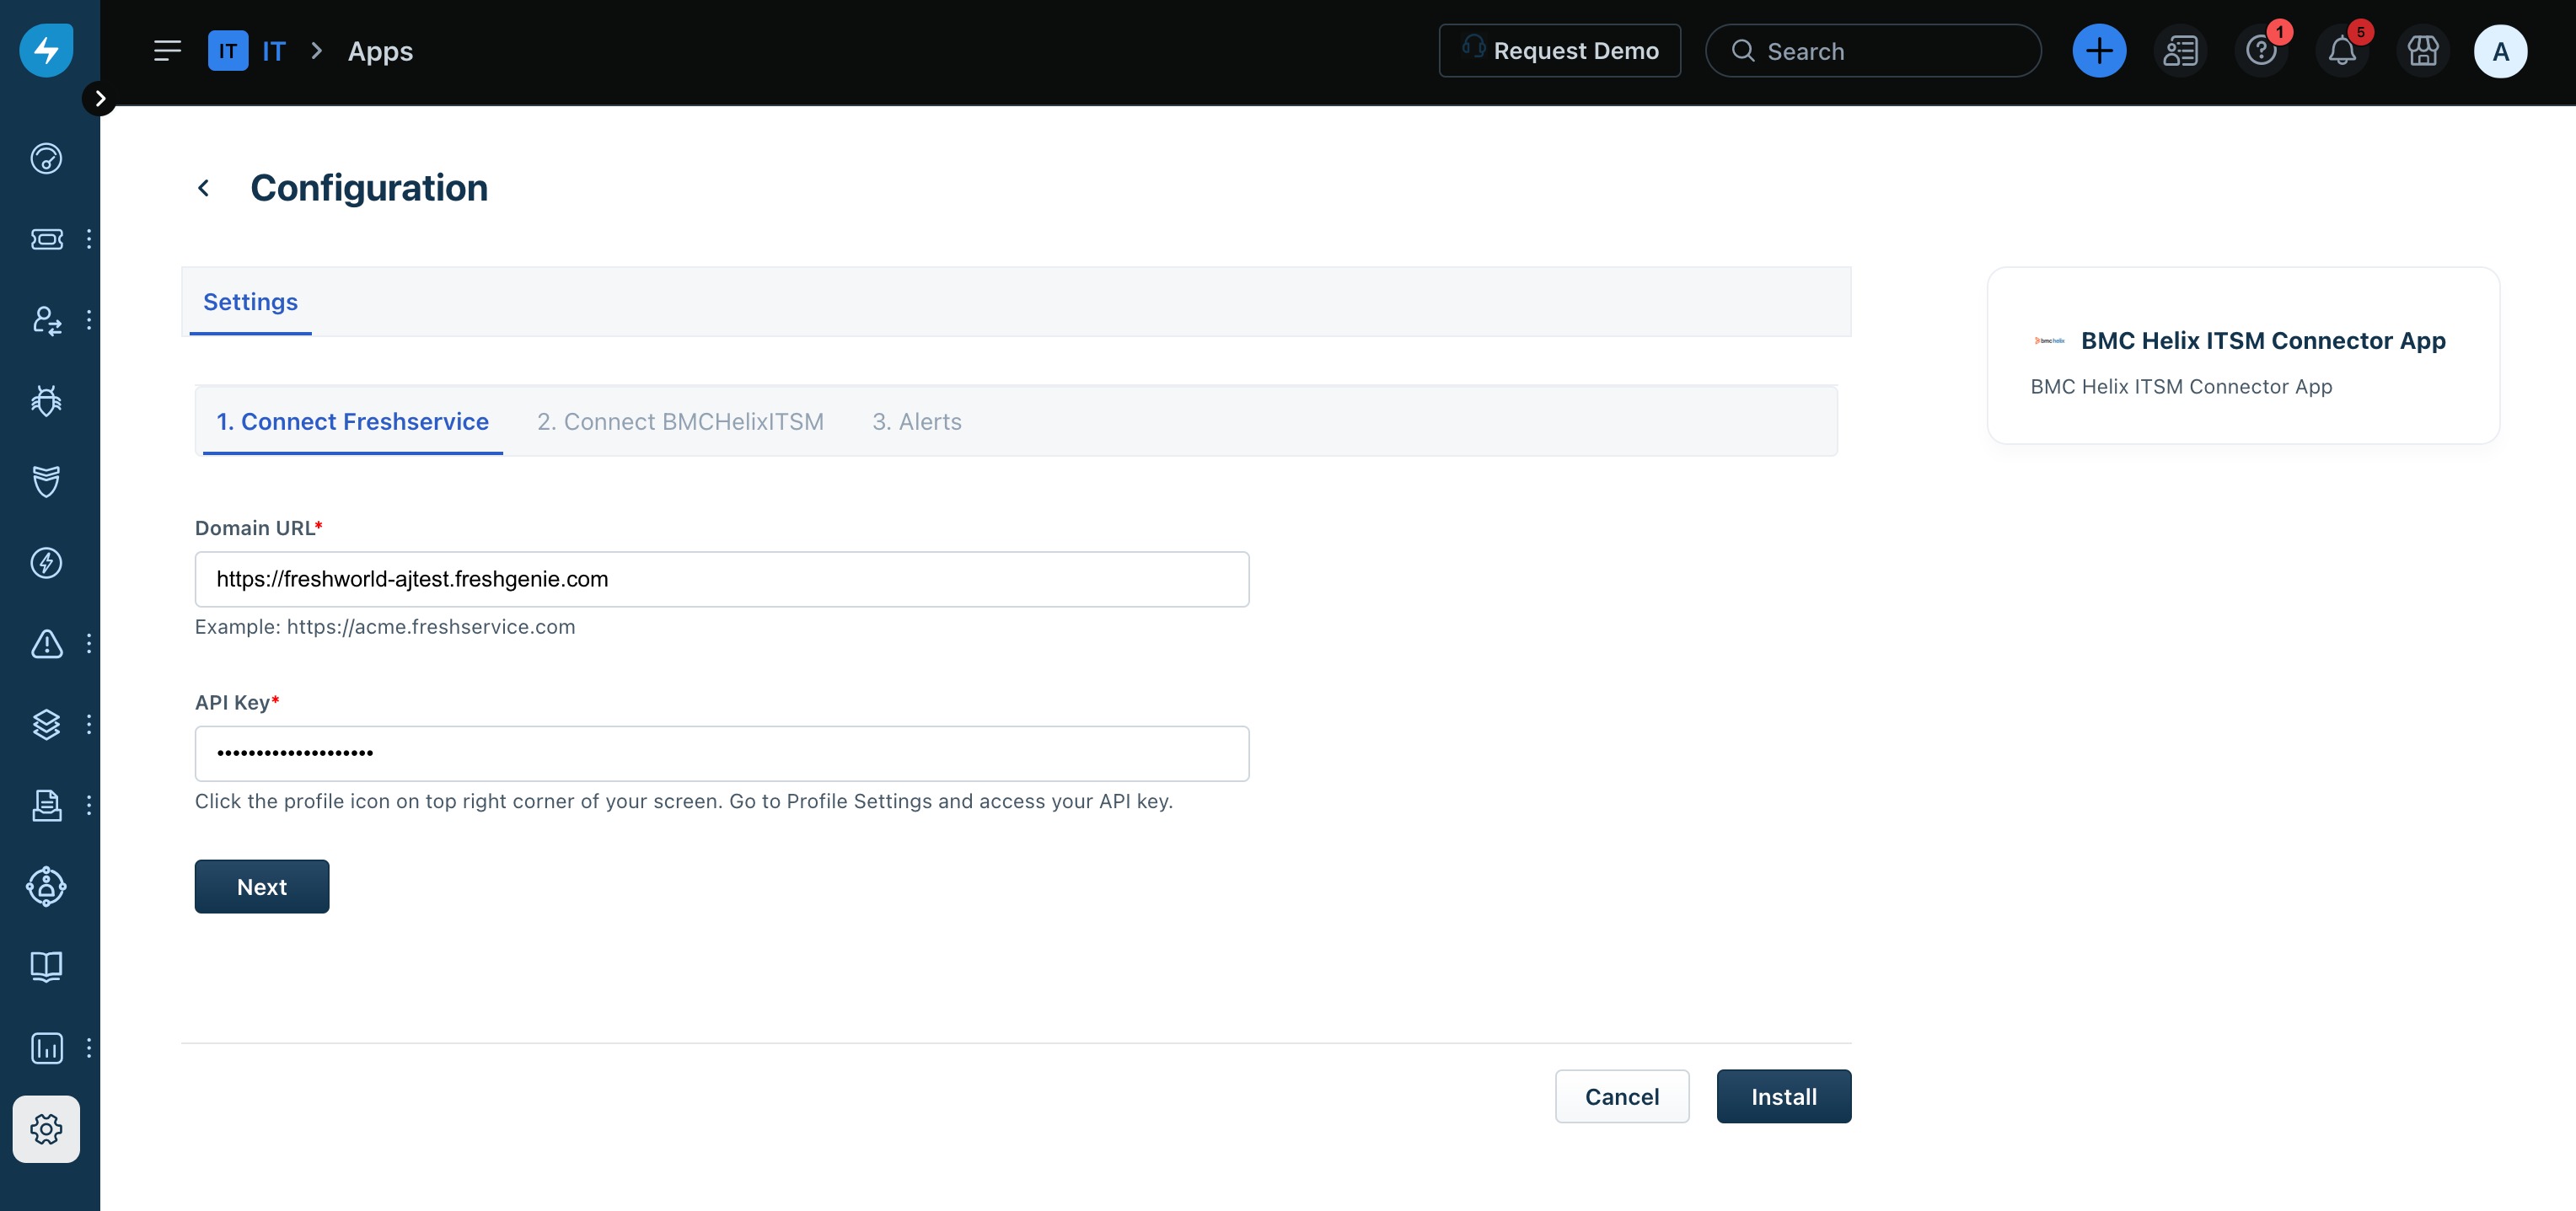Image resolution: width=2576 pixels, height=1211 pixels.
Task: Open the Admin gear icon in sidebar
Action: coord(46,1129)
